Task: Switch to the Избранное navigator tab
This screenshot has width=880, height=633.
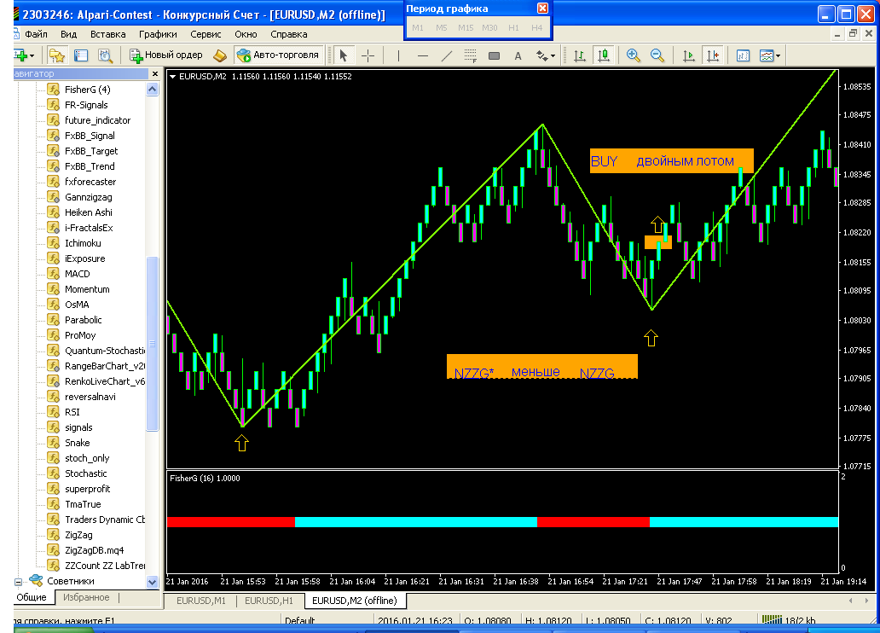Action: click(x=86, y=597)
